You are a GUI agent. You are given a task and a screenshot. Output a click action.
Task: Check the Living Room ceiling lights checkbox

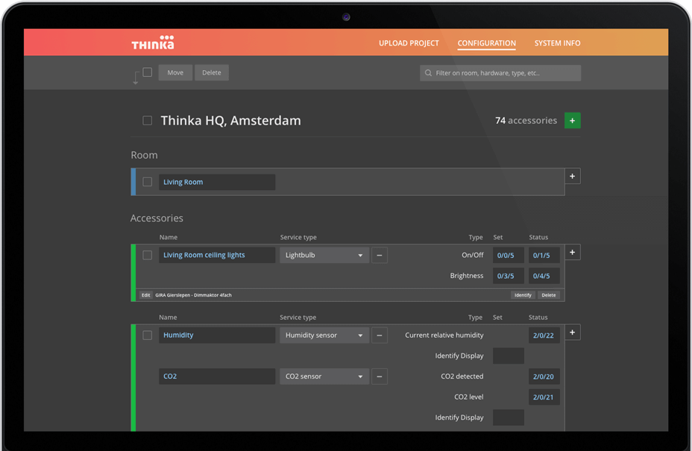coord(148,255)
